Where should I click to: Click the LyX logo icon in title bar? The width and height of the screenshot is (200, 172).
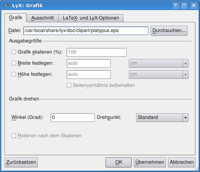click(x=6, y=5)
